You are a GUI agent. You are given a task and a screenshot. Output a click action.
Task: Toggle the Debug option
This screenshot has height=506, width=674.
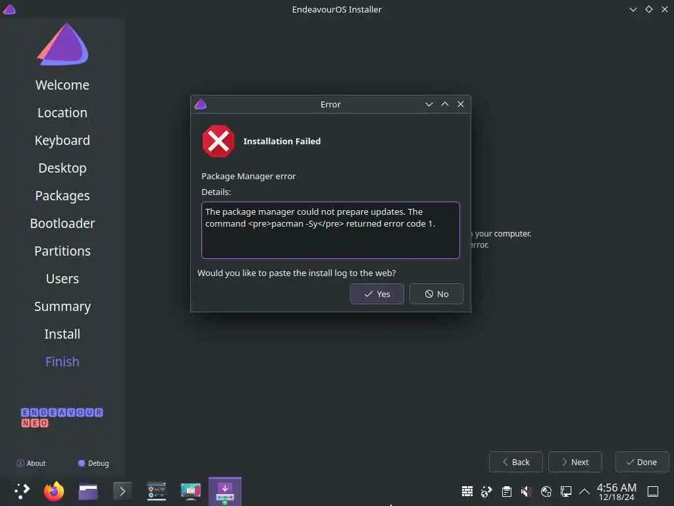click(x=93, y=463)
